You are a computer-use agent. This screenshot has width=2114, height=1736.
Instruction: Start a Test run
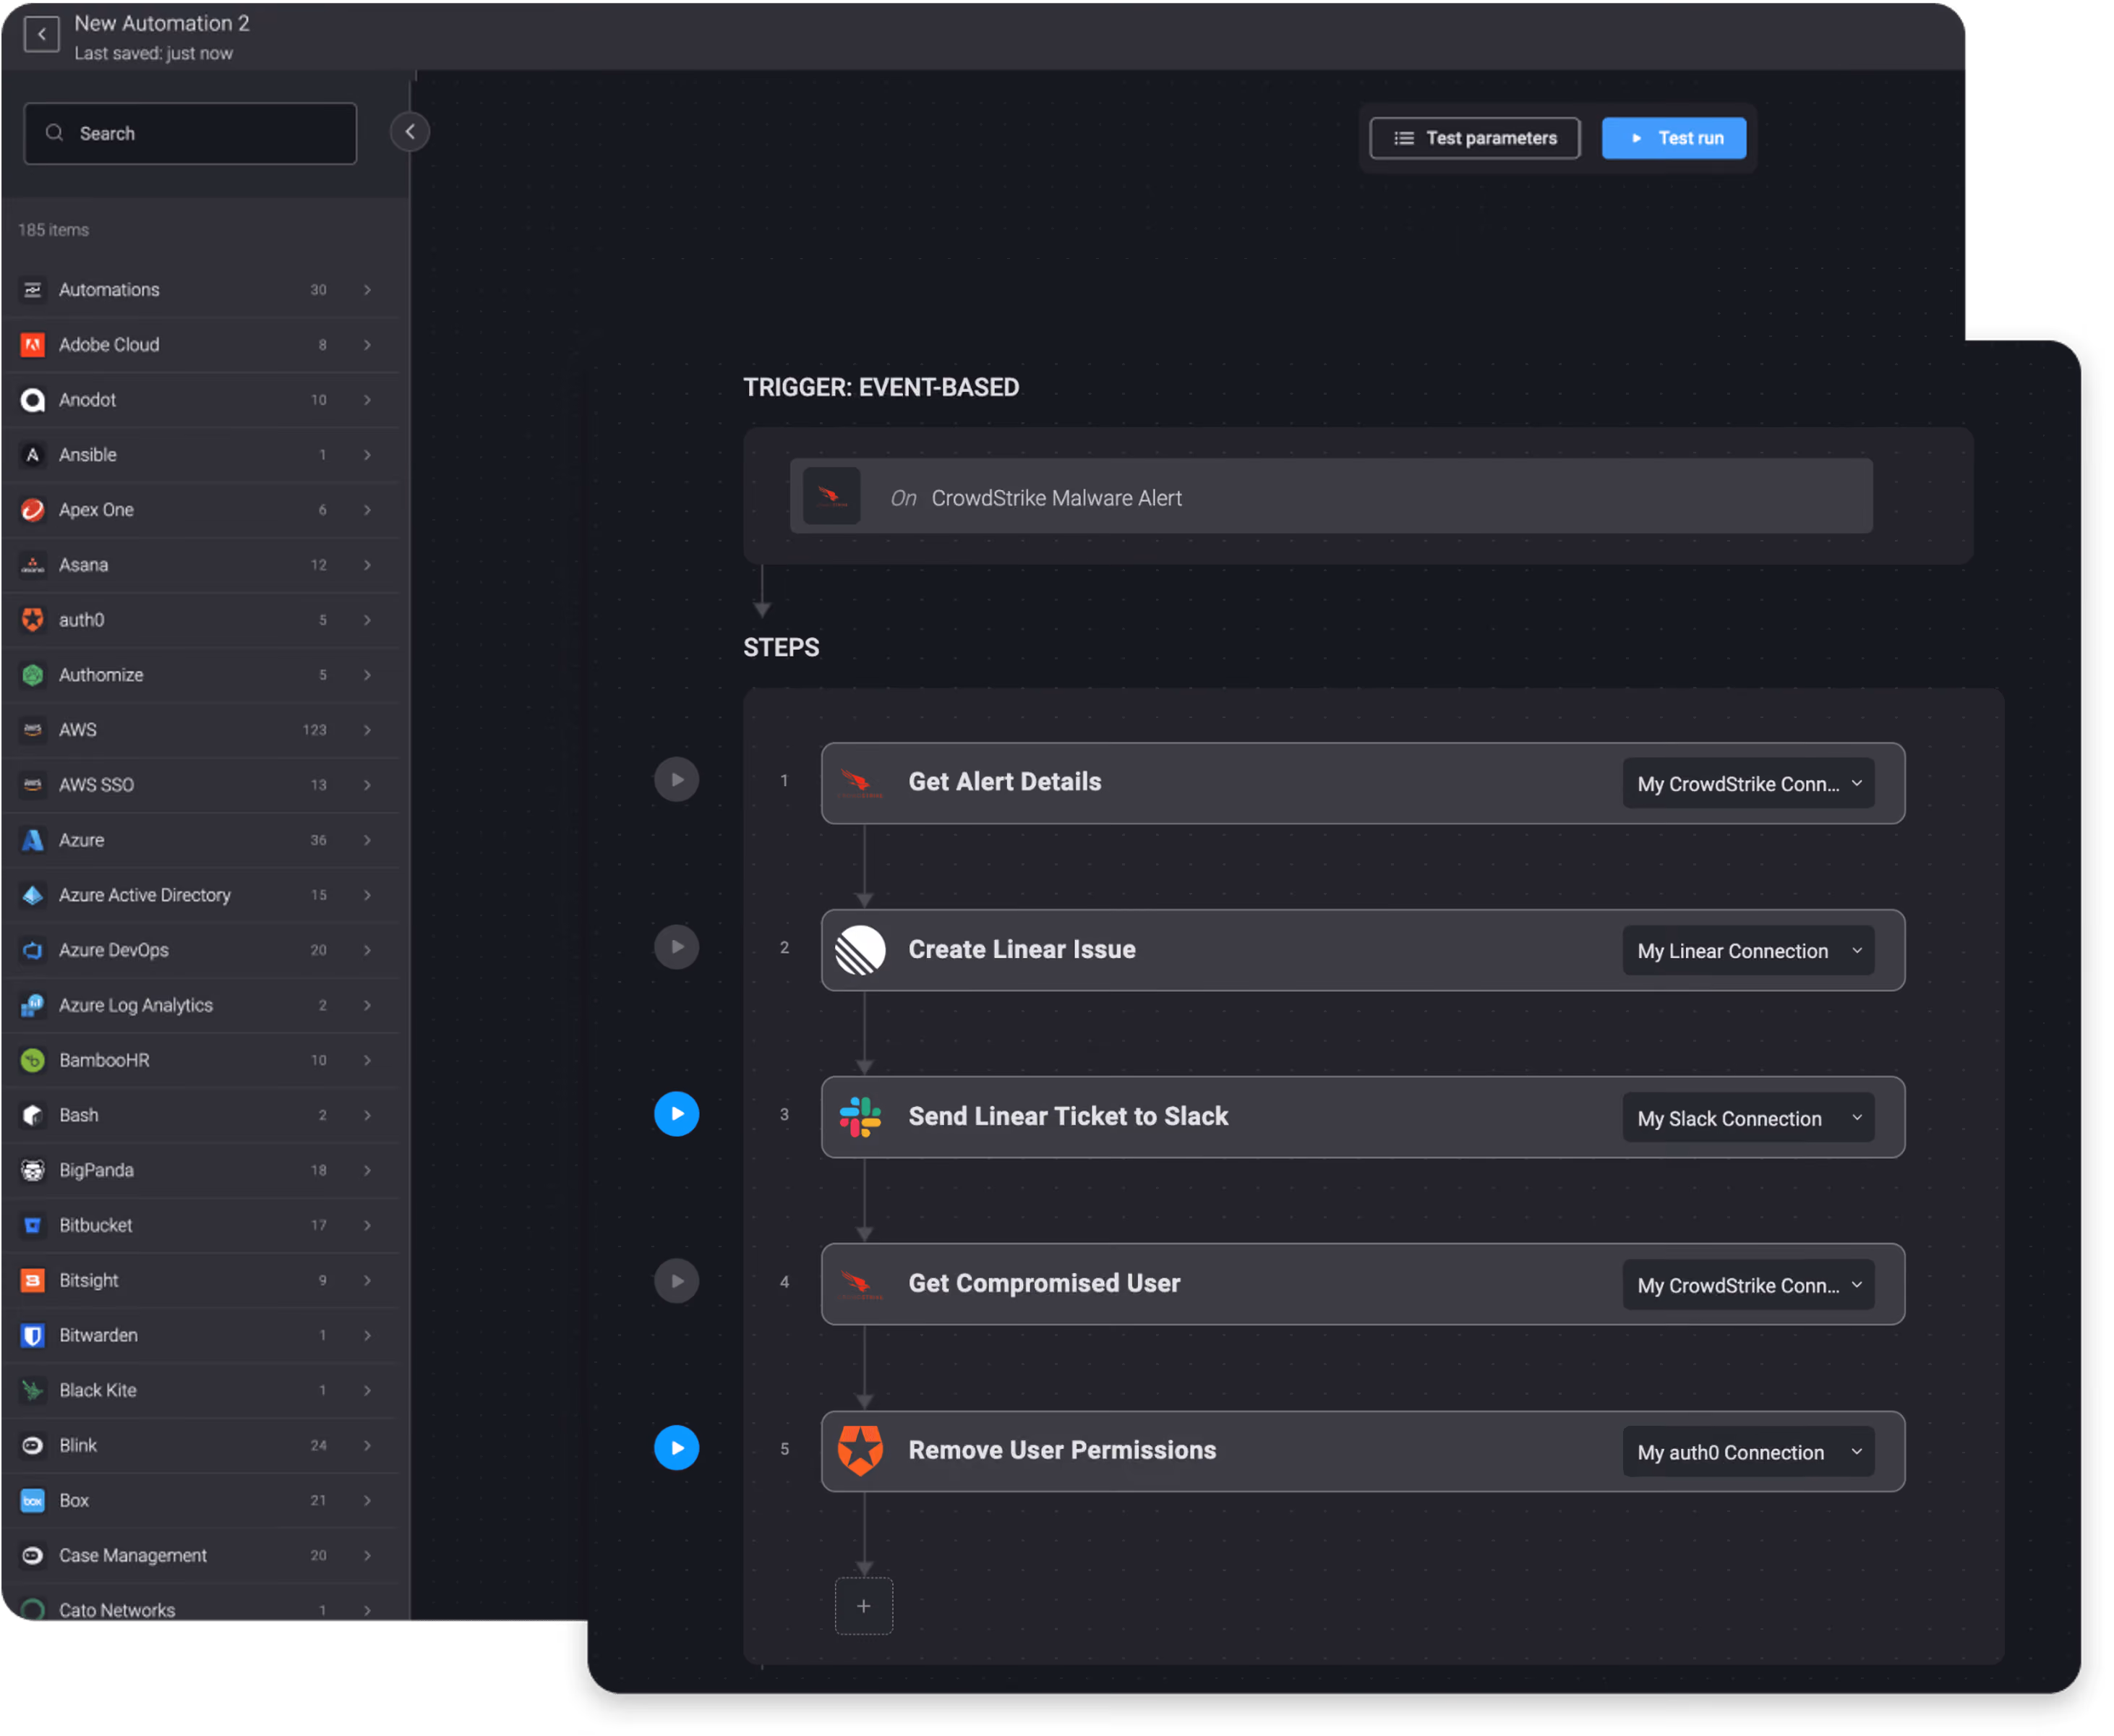pos(1674,138)
